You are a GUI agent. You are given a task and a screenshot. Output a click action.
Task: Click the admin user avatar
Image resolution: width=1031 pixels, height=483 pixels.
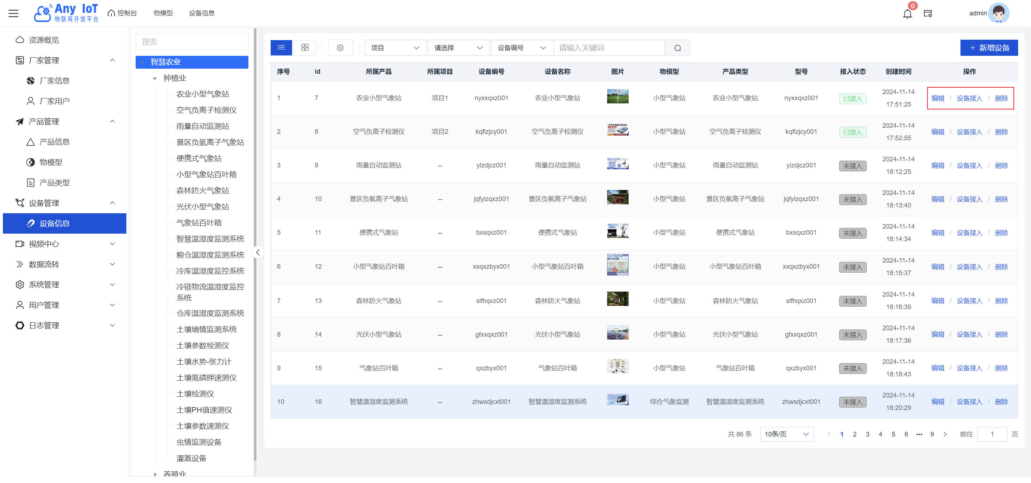tap(998, 13)
